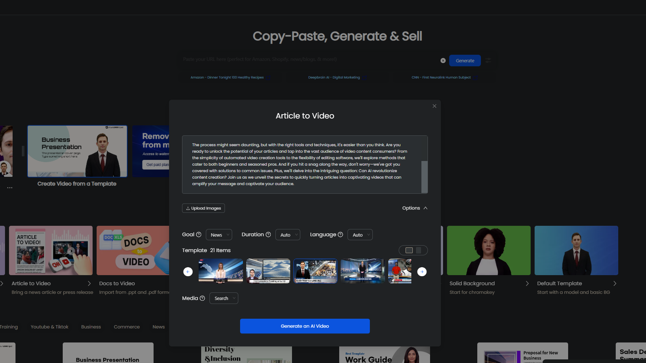Select portrait template orientation toggle

coord(419,250)
